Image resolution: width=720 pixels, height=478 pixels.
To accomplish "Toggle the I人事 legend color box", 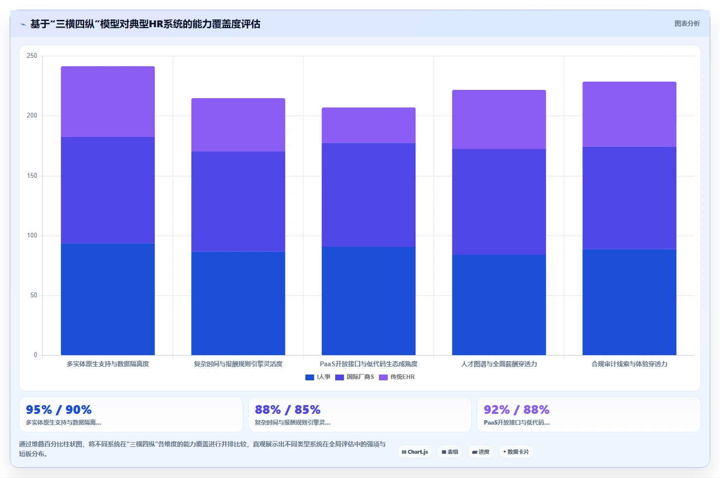I will click(309, 377).
